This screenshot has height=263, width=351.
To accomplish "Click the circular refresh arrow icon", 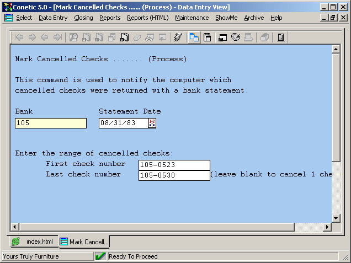I will (x=236, y=37).
